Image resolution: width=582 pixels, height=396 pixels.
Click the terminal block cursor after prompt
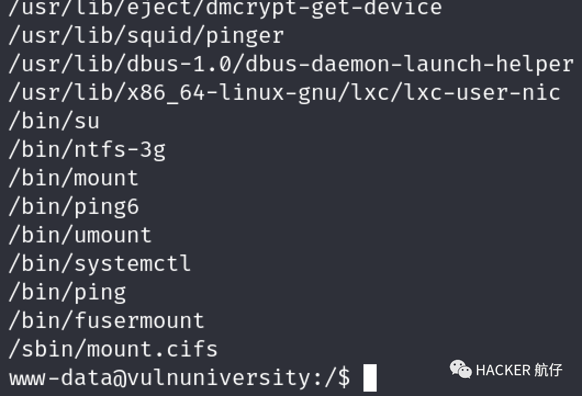tap(370, 378)
